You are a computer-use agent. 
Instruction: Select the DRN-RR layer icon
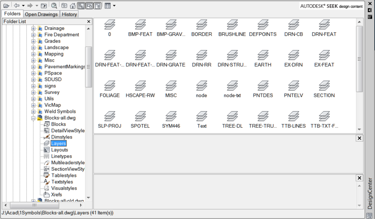tap(202, 55)
